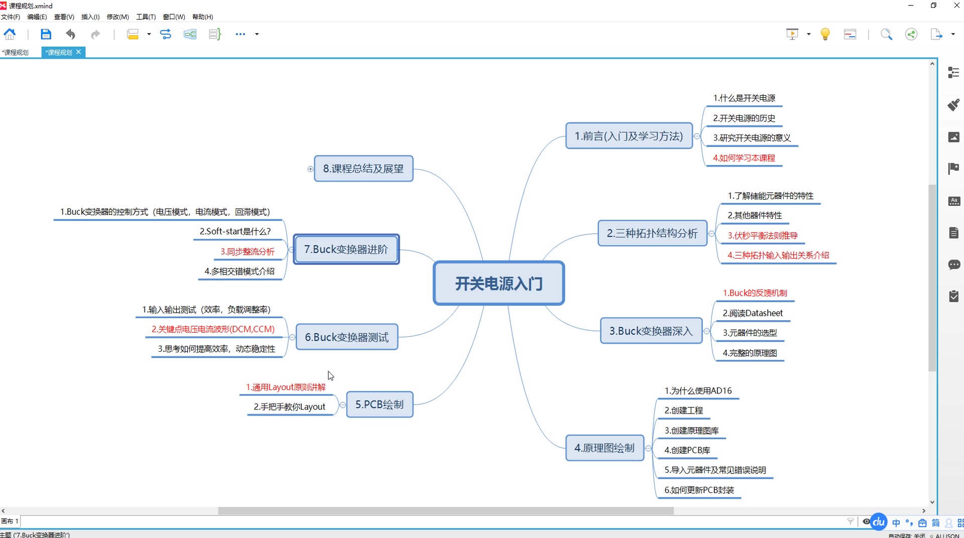Start the presentation mode

click(792, 34)
